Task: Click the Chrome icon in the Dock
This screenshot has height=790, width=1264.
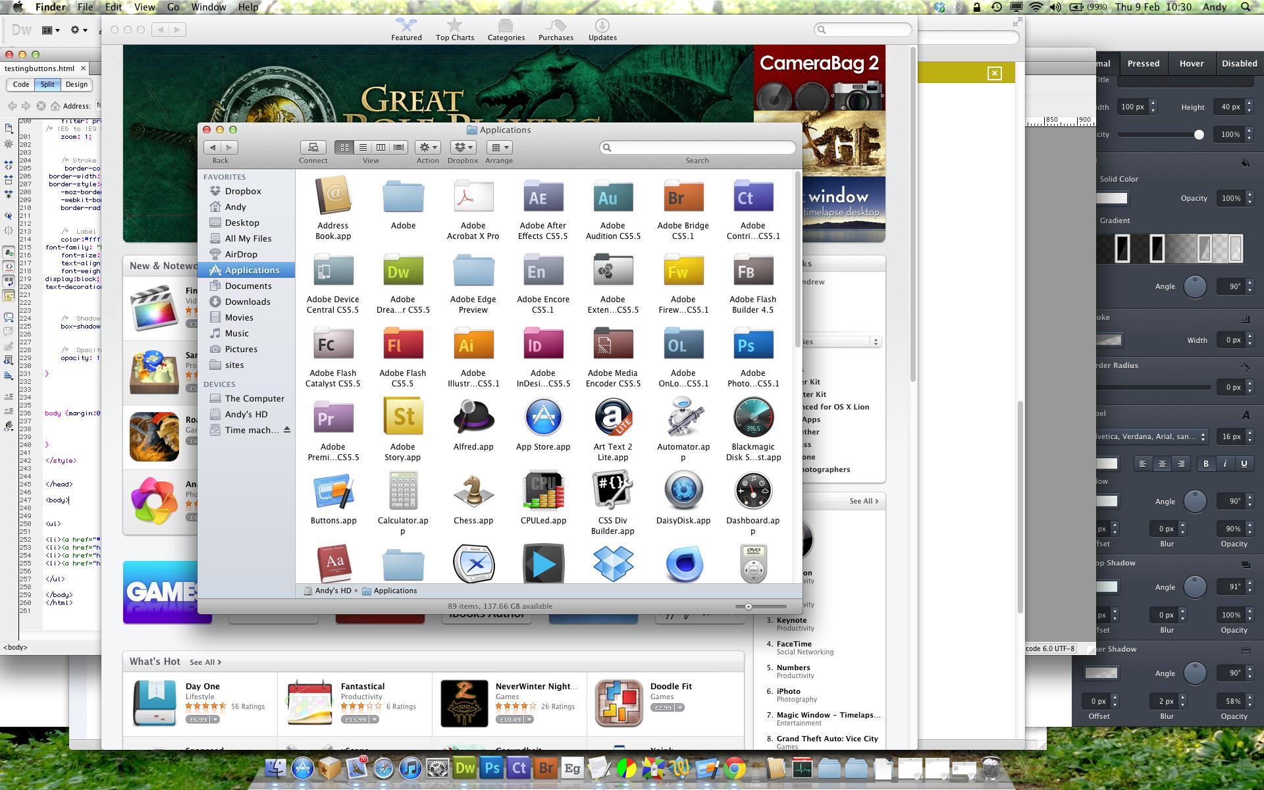Action: (735, 768)
